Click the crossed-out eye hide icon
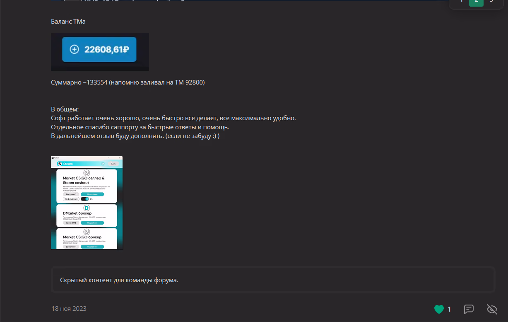 [492, 309]
